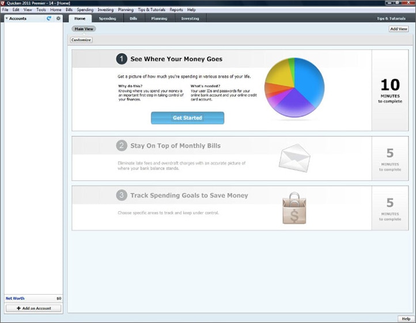Viewport: 416px width, 323px height.
Task: Click the step 3 number badge
Action: 122,195
